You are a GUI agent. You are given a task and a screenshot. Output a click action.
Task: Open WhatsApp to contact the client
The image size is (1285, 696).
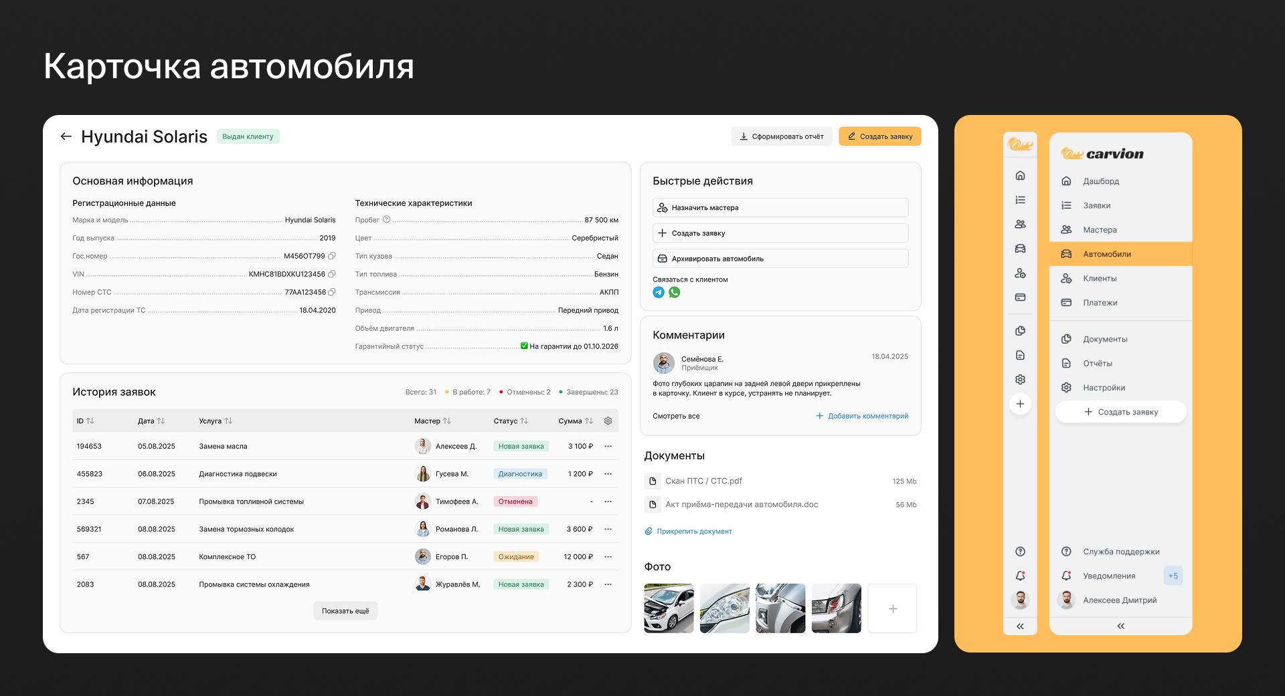pos(675,292)
